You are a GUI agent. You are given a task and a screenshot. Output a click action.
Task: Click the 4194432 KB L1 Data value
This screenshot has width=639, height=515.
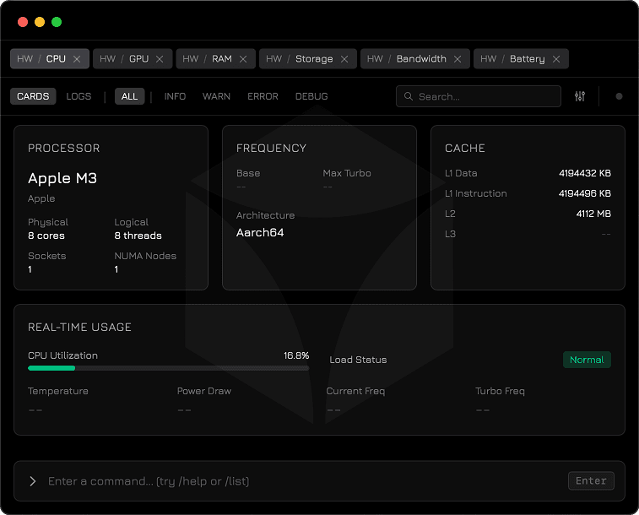(585, 173)
